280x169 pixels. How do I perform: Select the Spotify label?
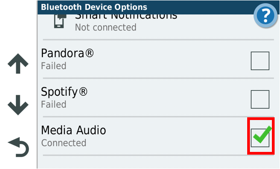click(64, 92)
